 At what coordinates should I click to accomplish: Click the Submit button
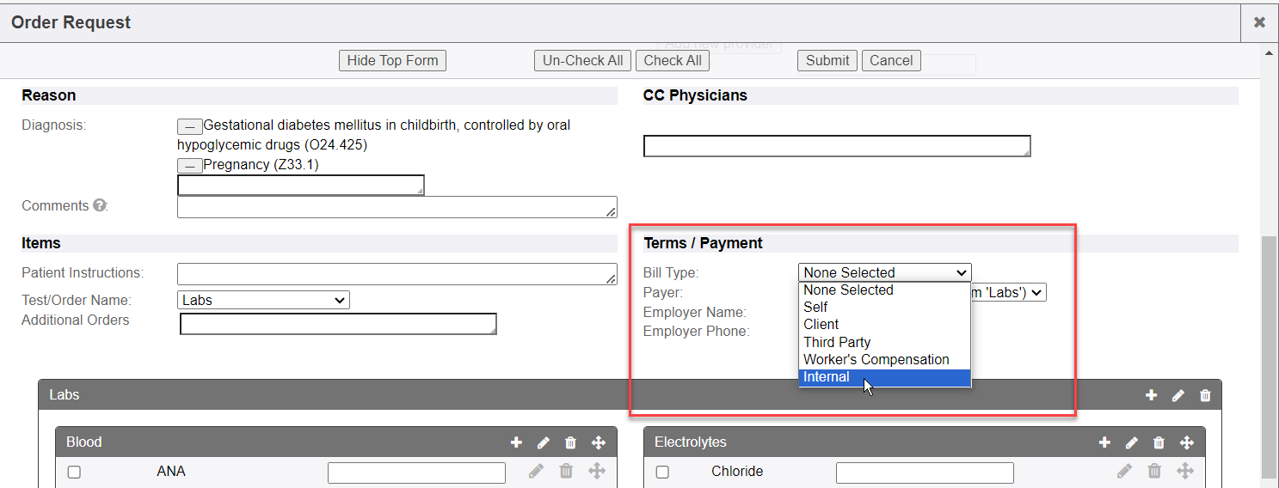click(827, 60)
